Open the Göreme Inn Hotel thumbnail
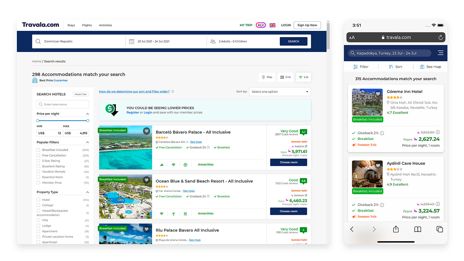Screen dimensions: 464x261 tap(367, 102)
